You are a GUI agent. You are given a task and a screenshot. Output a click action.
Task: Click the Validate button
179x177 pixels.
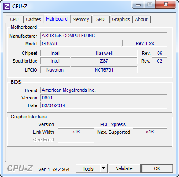click(x=124, y=168)
